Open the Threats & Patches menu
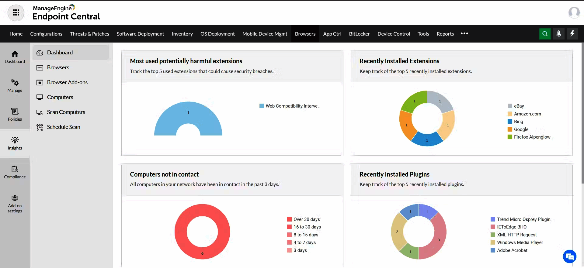584x268 pixels. pyautogui.click(x=89, y=34)
